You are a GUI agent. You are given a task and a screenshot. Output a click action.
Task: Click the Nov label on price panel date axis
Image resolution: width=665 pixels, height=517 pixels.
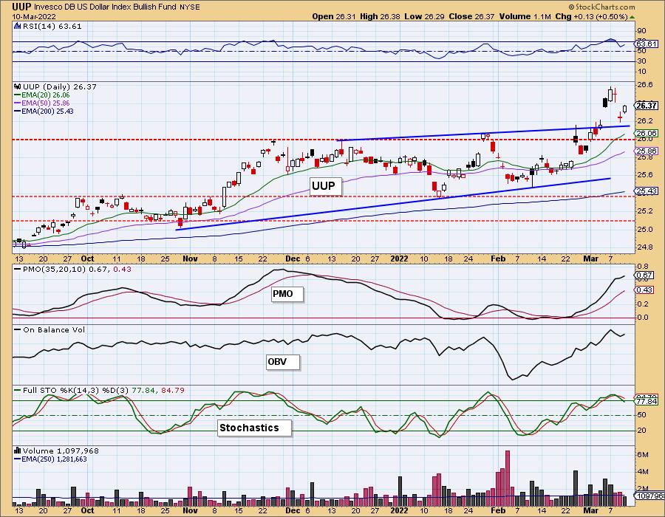tap(190, 259)
